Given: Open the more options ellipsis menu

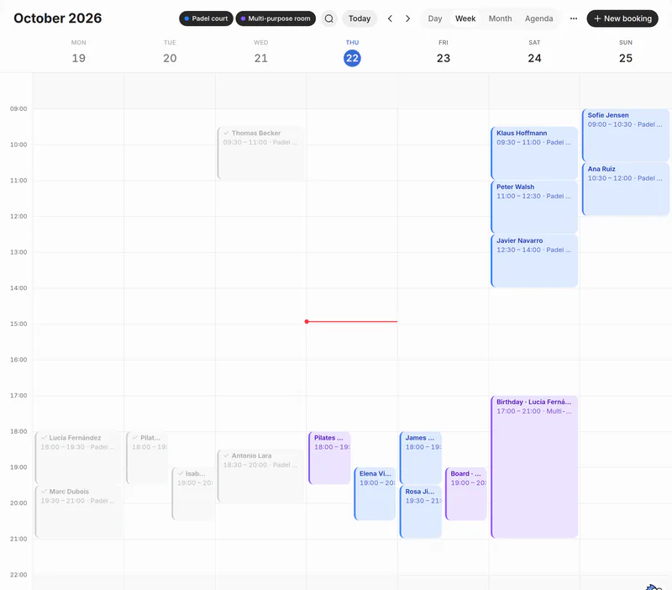Looking at the screenshot, I should click(x=574, y=18).
